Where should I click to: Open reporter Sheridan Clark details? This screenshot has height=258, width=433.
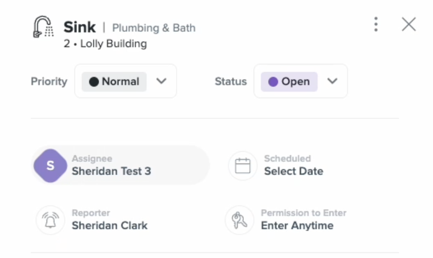click(110, 226)
